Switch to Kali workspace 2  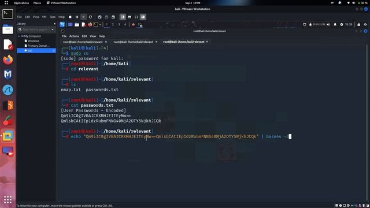113,24
